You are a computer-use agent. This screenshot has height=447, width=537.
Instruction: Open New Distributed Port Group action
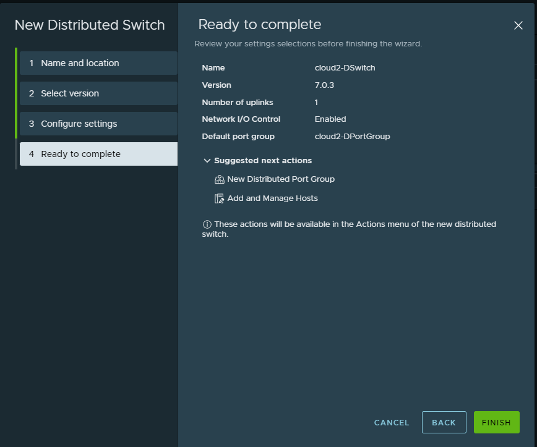[281, 179]
